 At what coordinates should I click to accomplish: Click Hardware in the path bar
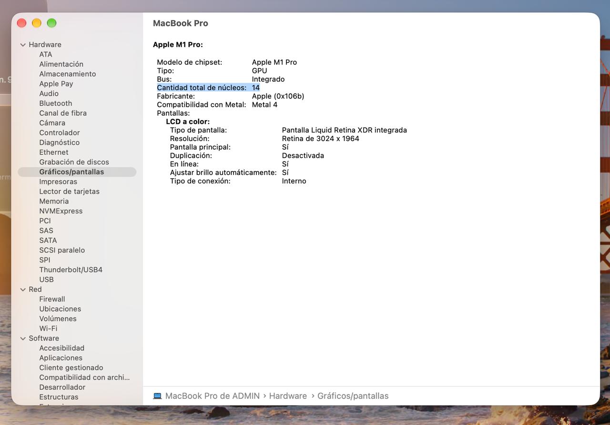click(x=288, y=396)
